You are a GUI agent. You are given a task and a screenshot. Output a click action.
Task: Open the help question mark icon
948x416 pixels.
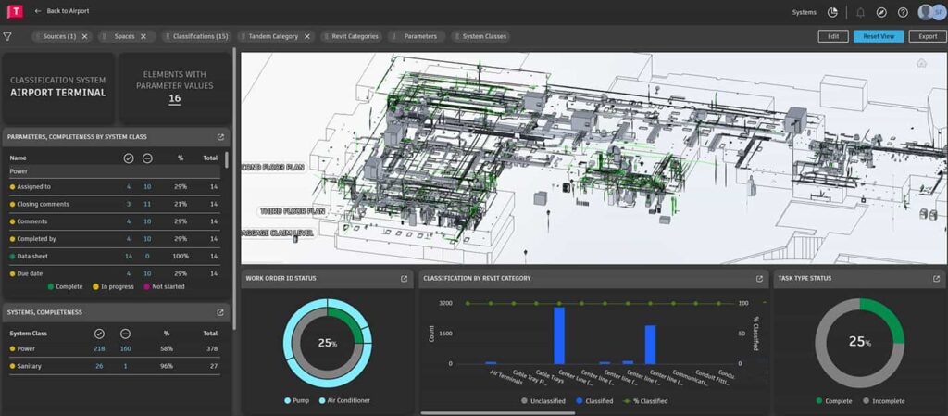[x=903, y=12]
